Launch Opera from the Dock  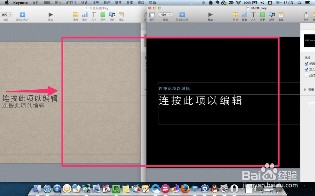pyautogui.click(x=234, y=188)
